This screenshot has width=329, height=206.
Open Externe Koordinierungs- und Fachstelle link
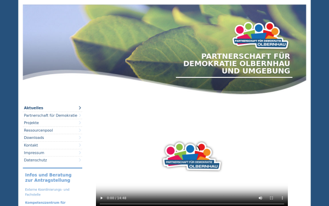(x=47, y=192)
